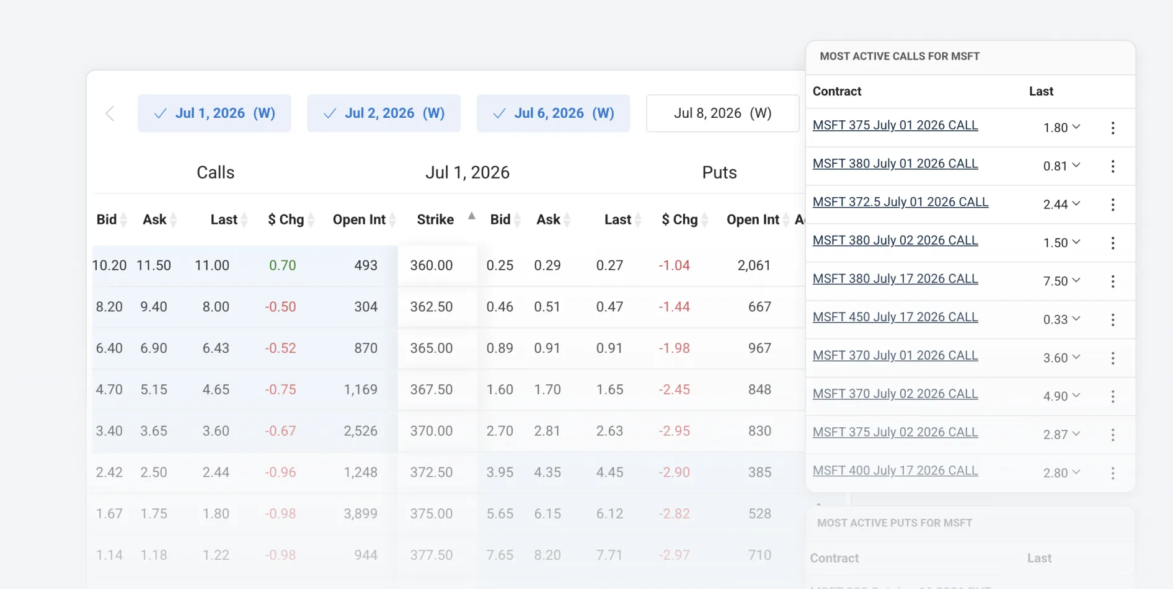1173x589 pixels.
Task: Open more options for MSFT 372.5 July 01 call
Action: click(1113, 205)
